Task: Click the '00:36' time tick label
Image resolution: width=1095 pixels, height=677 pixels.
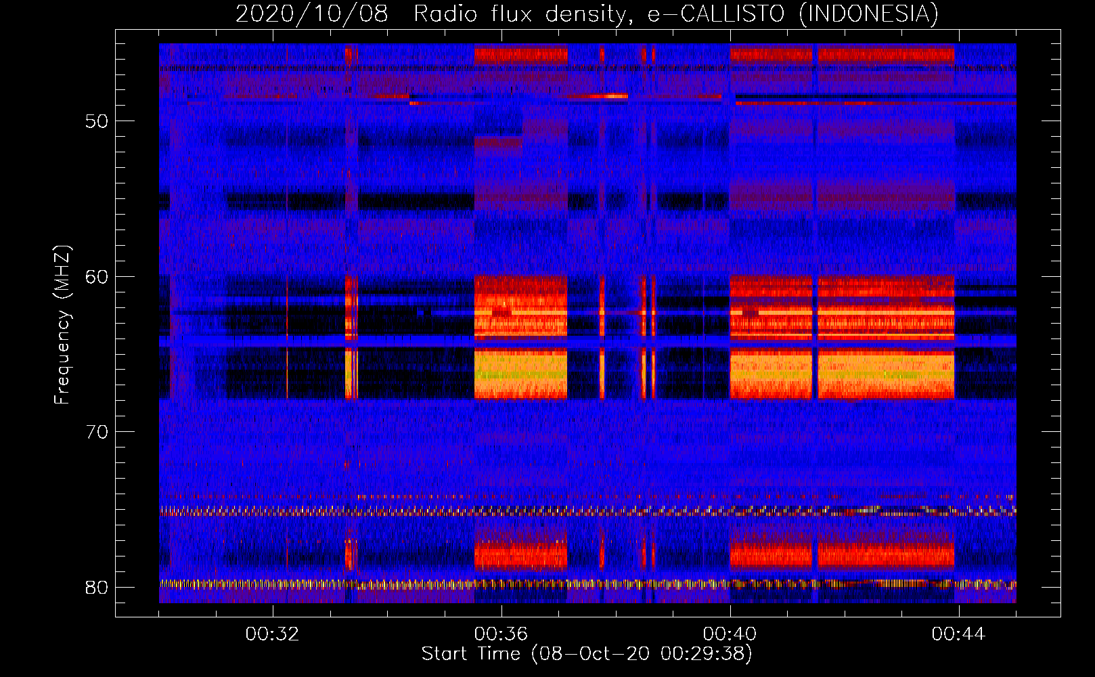Action: coord(501,634)
